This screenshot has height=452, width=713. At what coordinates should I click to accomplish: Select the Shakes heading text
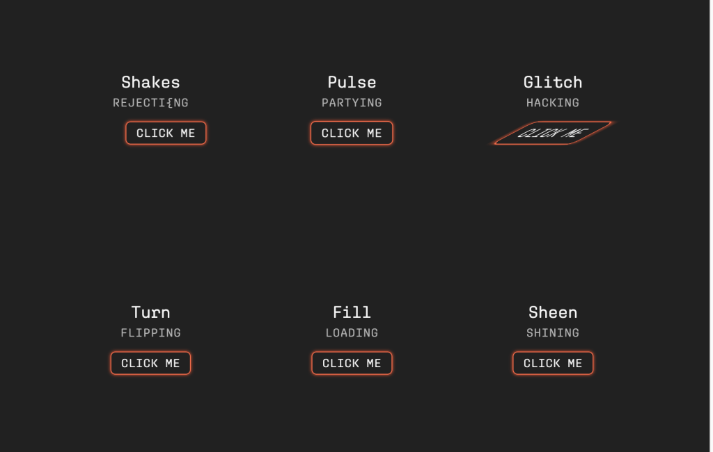(x=150, y=82)
